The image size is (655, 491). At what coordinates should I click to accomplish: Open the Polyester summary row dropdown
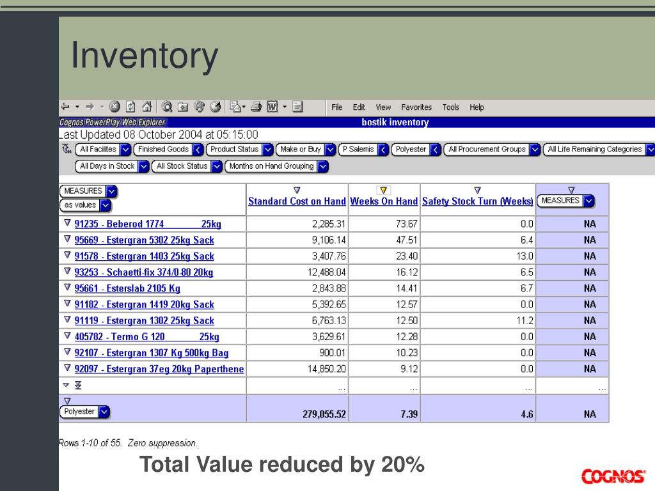coord(104,412)
